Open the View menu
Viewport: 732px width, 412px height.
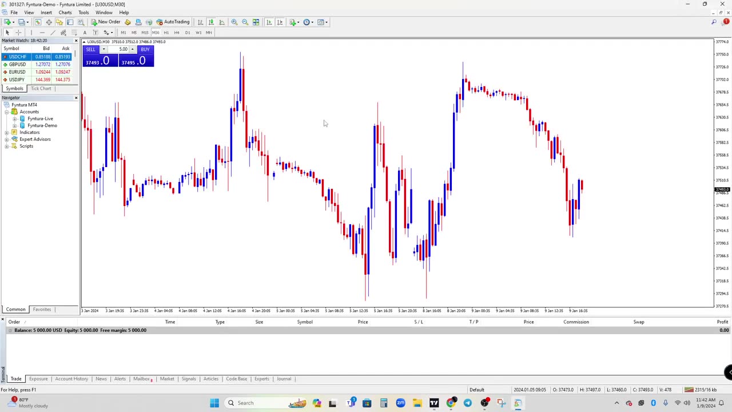pos(29,12)
